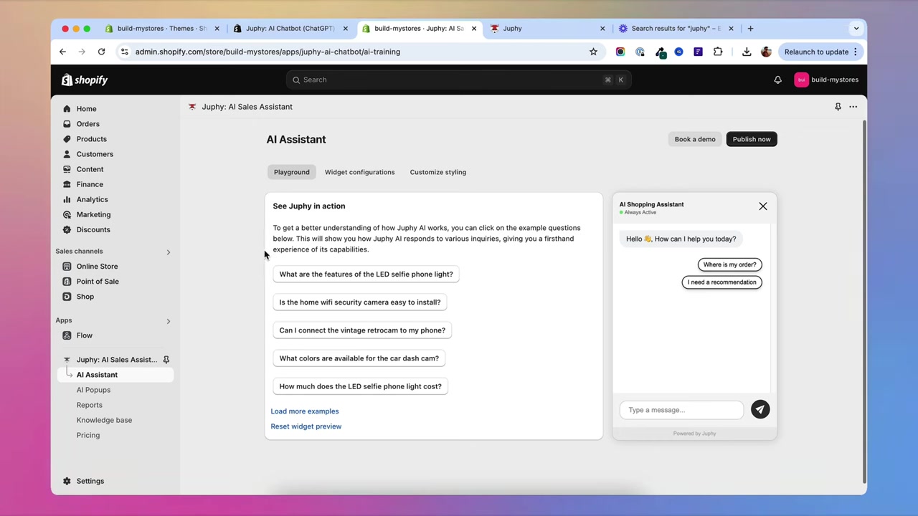Open the Shop sales channel
The height and width of the screenshot is (516, 918).
(x=85, y=296)
